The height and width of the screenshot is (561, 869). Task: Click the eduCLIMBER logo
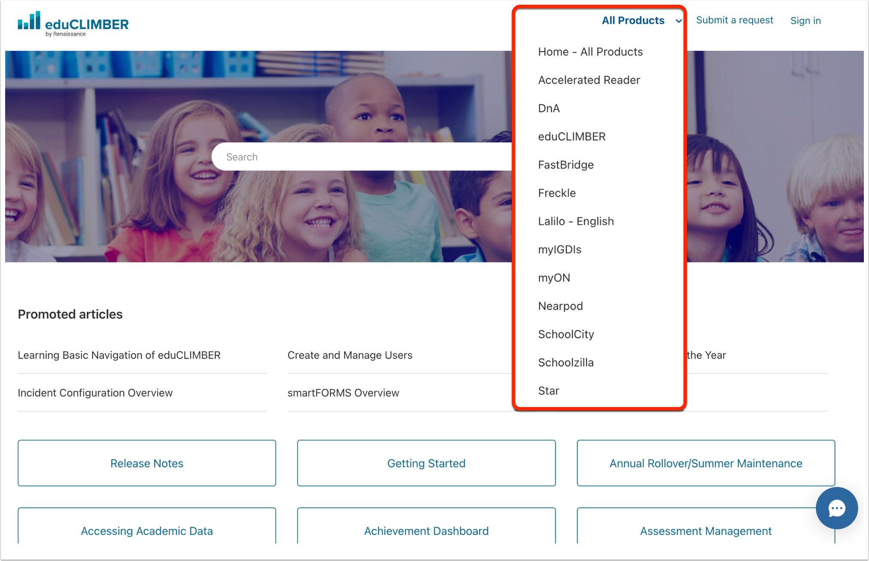(73, 24)
